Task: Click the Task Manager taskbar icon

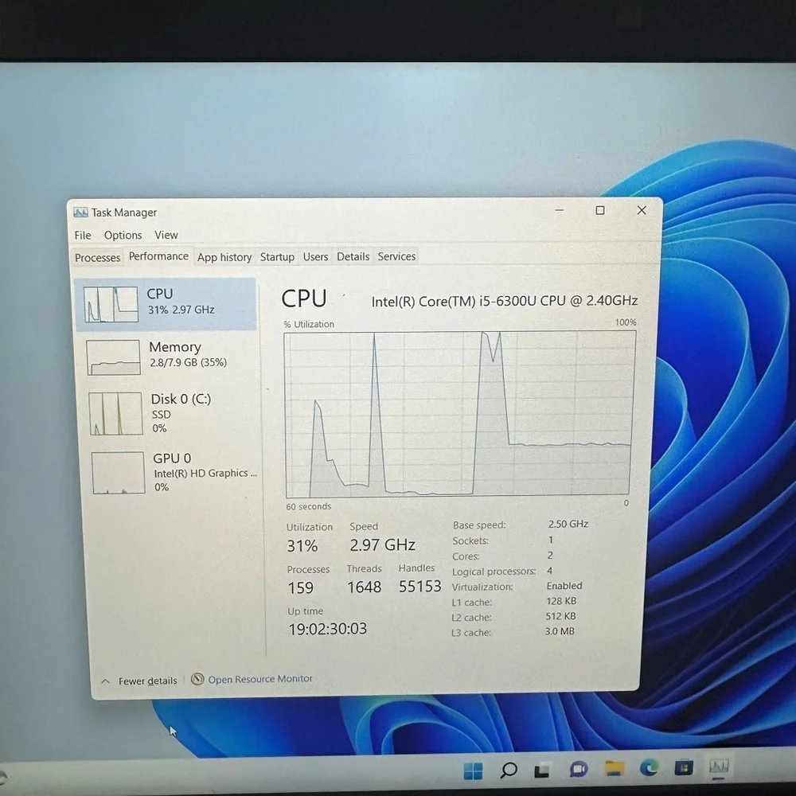Action: (x=718, y=766)
